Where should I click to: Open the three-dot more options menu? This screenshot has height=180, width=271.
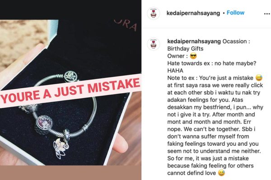coord(267,14)
